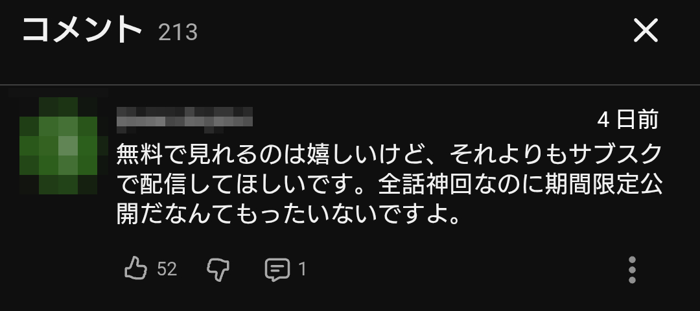
Task: Click the word 嬉しい in the comment
Action: pos(343,154)
